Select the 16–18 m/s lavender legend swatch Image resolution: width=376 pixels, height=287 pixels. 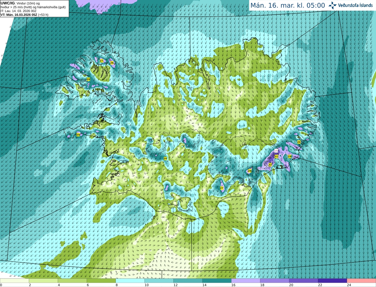pyautogui.click(x=246, y=281)
